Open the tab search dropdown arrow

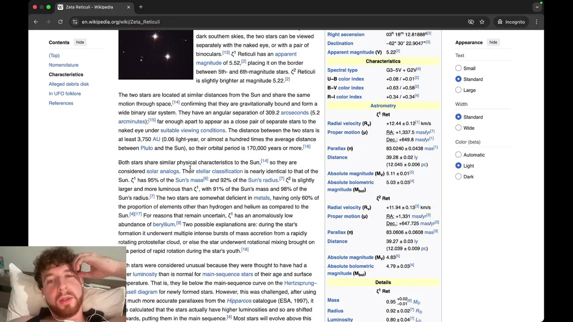[x=537, y=7]
